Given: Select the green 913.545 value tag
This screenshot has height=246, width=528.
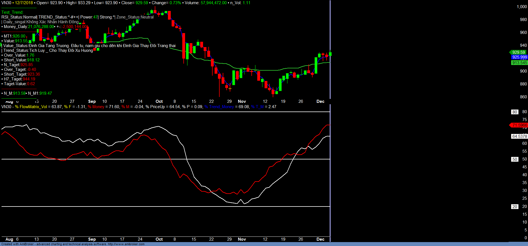Looking at the screenshot, I should pos(519,63).
